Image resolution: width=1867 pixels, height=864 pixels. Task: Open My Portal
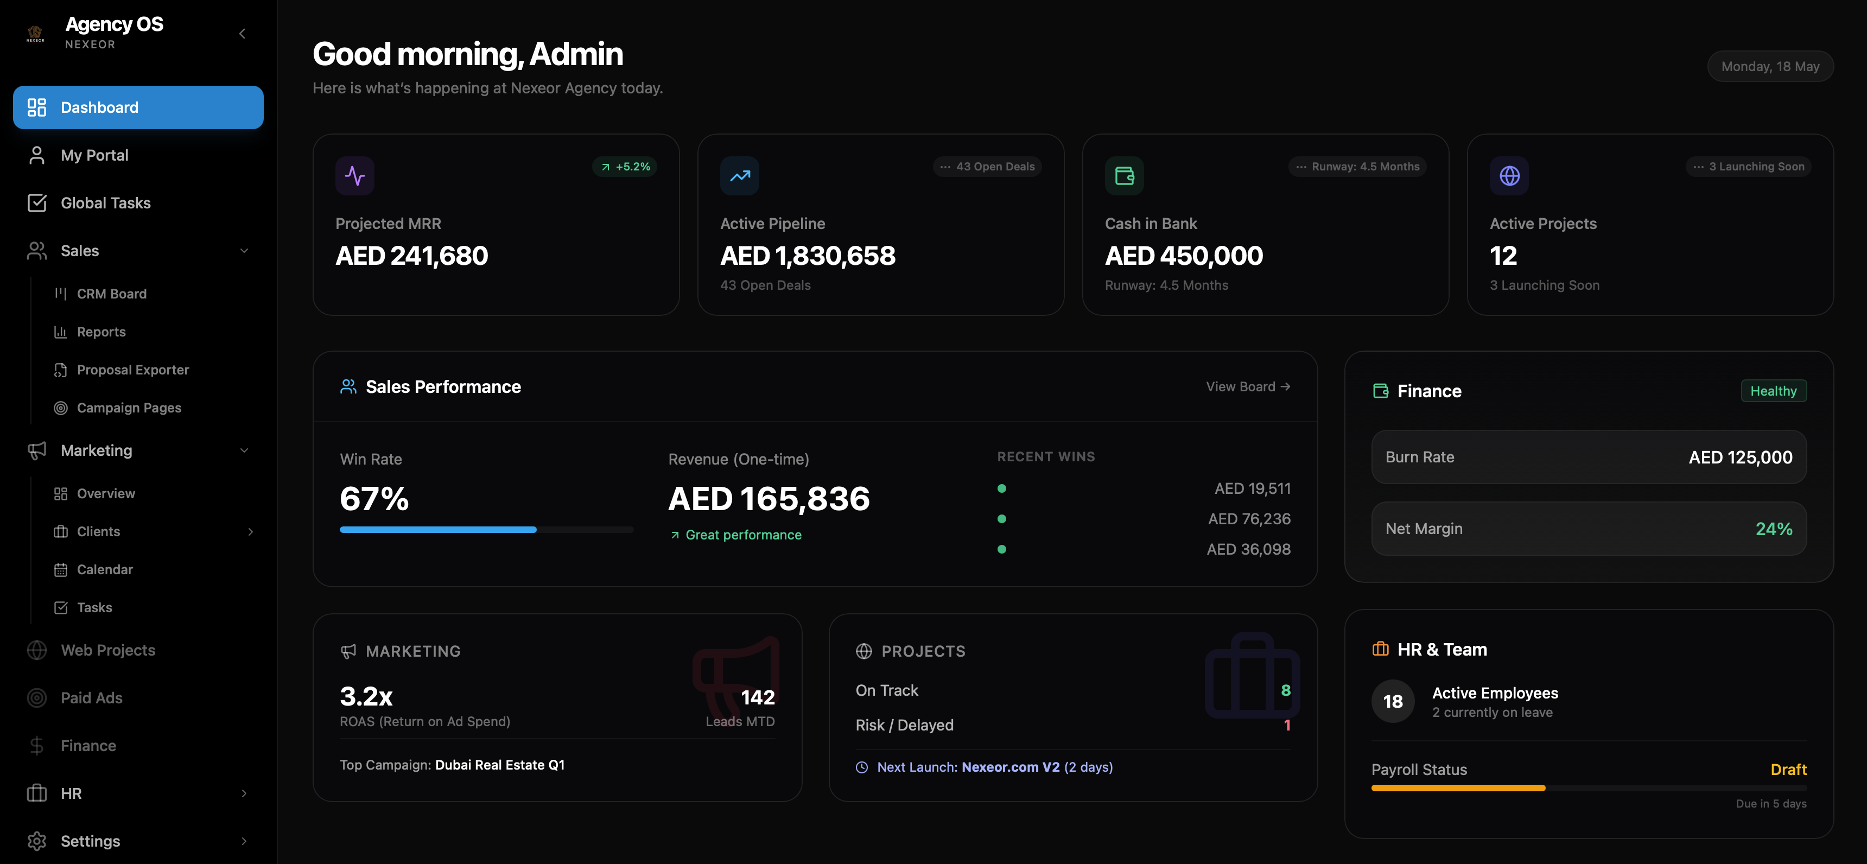click(x=138, y=155)
